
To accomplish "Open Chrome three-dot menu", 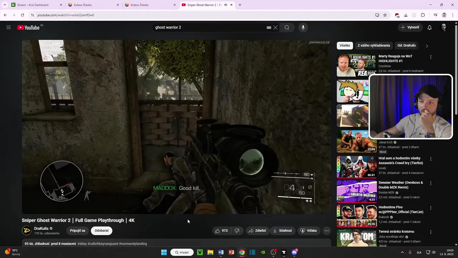I will (x=453, y=15).
